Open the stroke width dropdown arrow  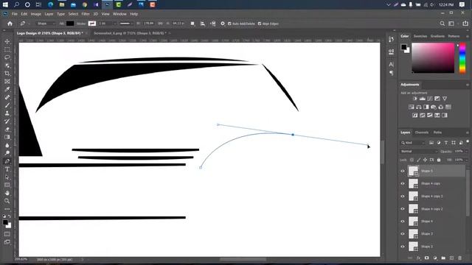pos(115,24)
